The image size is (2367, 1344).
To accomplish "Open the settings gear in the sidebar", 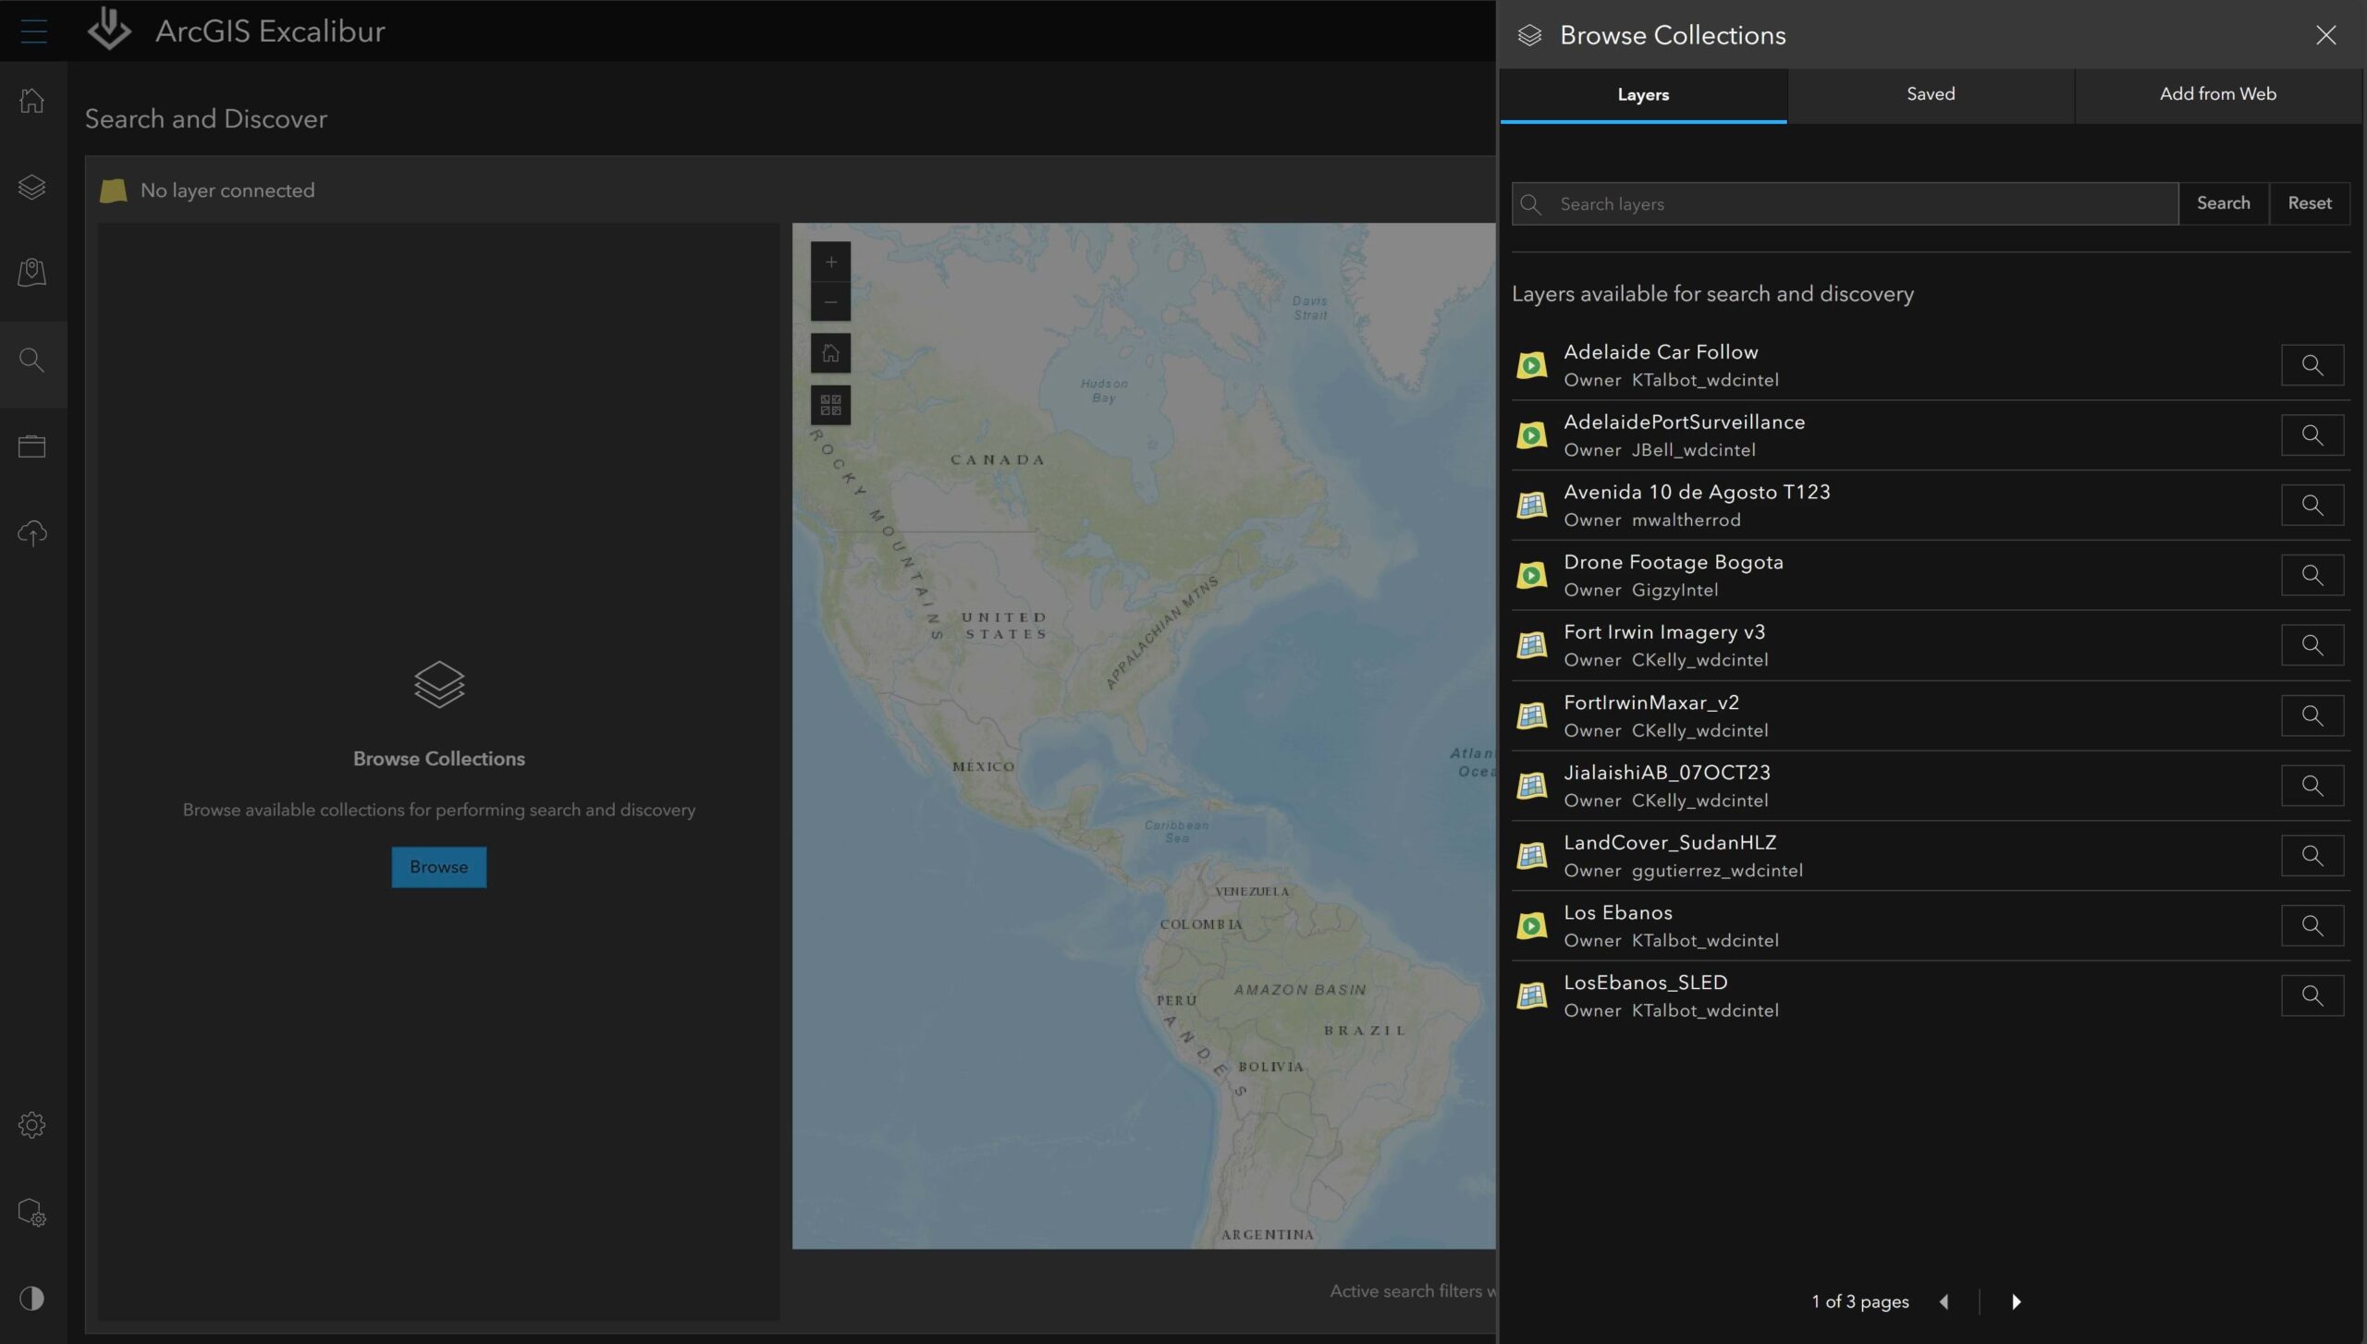I will [32, 1125].
